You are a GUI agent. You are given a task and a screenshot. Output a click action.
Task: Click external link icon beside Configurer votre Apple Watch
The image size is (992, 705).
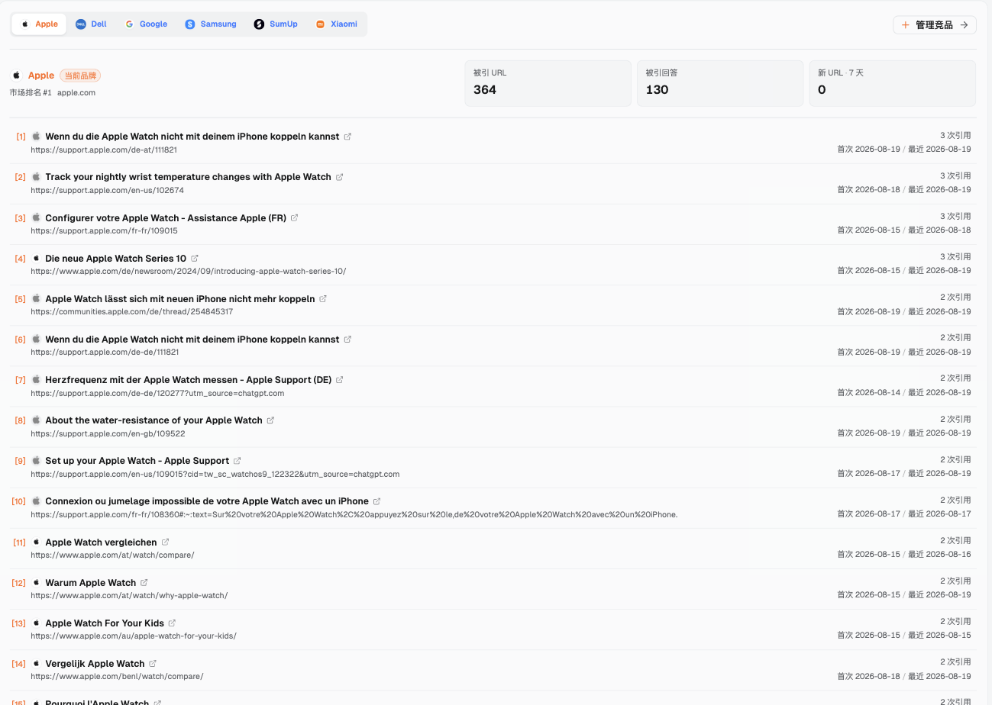click(295, 218)
